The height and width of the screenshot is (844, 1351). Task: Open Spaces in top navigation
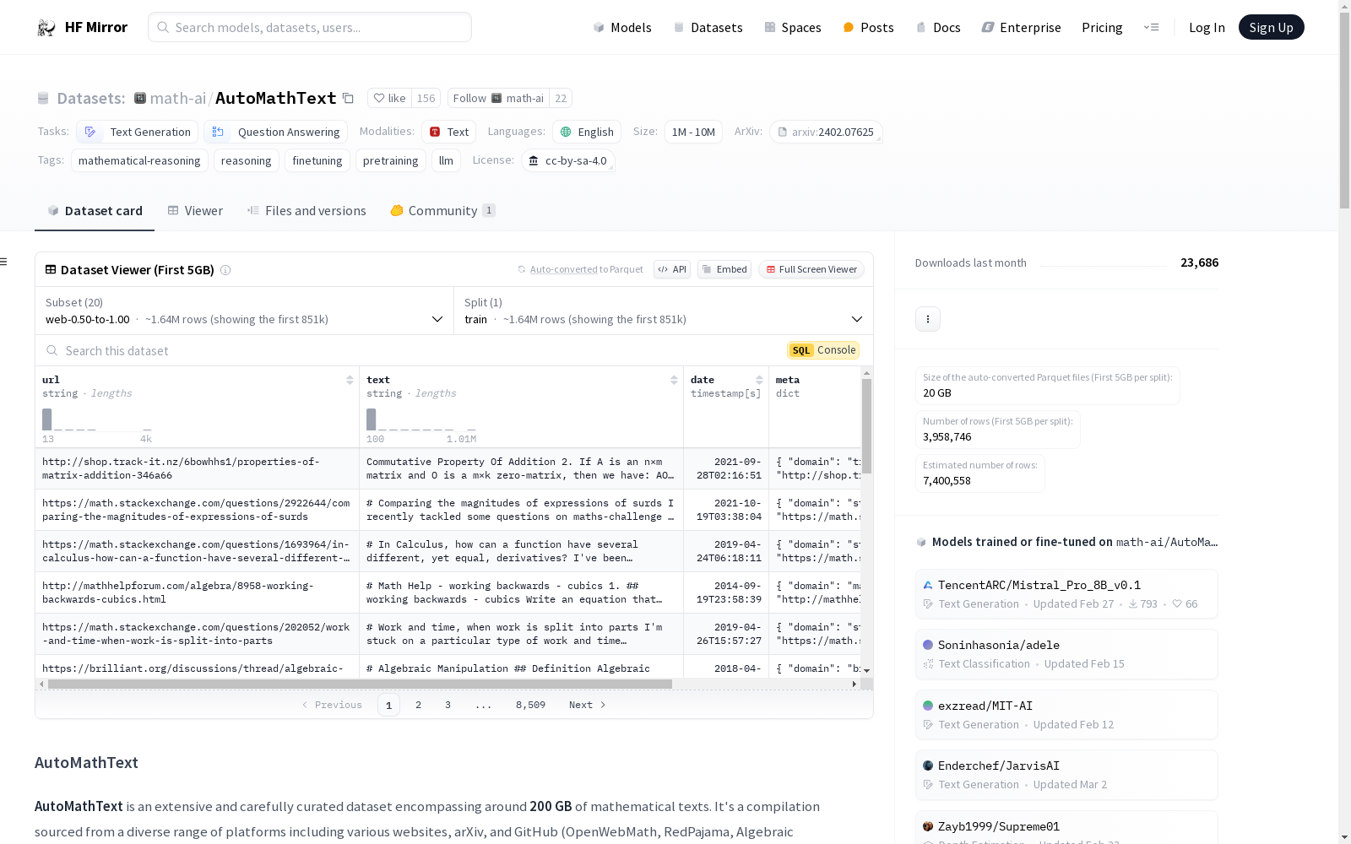click(792, 27)
